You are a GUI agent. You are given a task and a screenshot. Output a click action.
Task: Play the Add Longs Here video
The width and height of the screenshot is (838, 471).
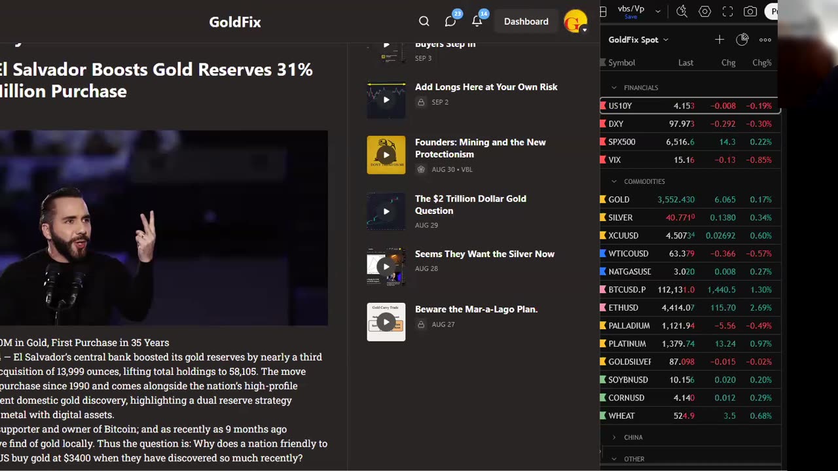click(x=386, y=100)
